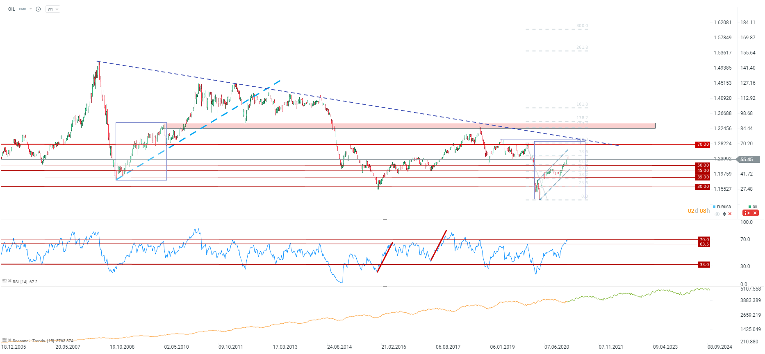Select the RSI 70.0 level label
This screenshot has width=765, height=354.
coord(704,239)
